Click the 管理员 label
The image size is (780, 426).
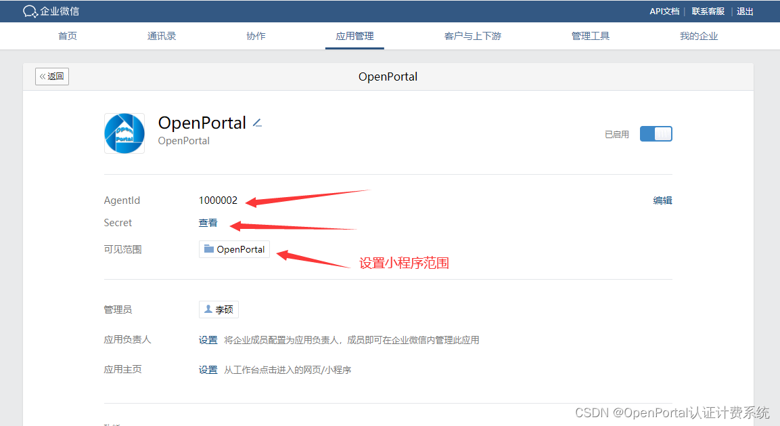(x=118, y=310)
